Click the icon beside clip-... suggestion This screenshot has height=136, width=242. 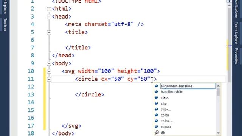pos(156,109)
